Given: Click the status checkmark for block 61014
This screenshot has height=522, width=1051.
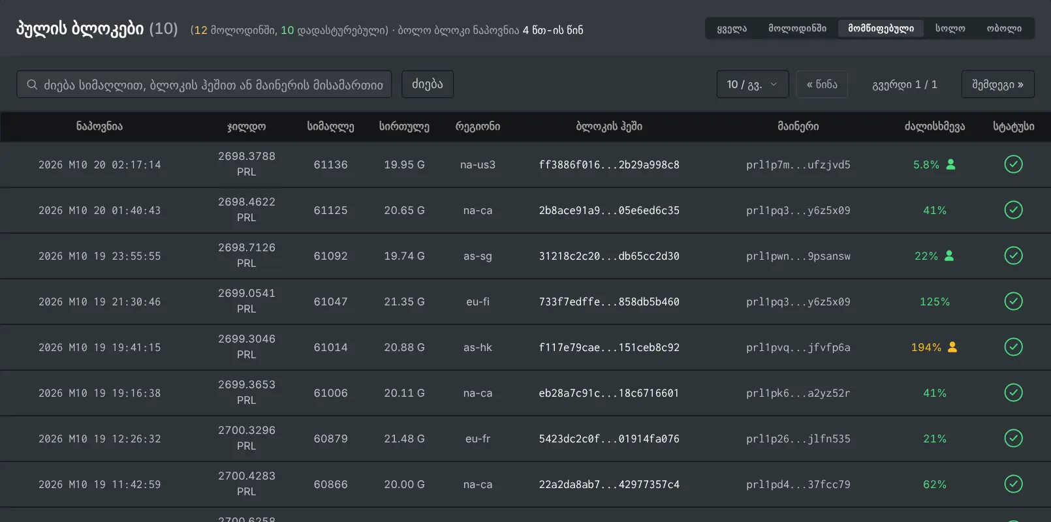Looking at the screenshot, I should coord(1013,347).
